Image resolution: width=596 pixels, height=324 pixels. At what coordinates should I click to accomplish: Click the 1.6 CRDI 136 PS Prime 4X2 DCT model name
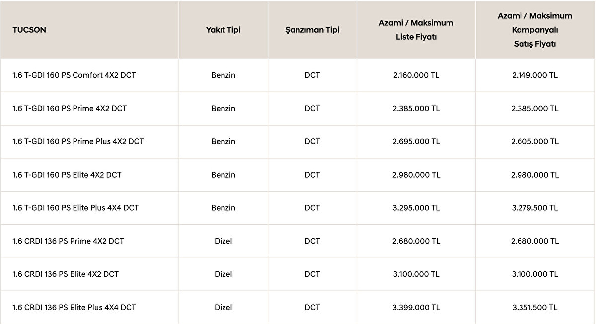(68, 241)
